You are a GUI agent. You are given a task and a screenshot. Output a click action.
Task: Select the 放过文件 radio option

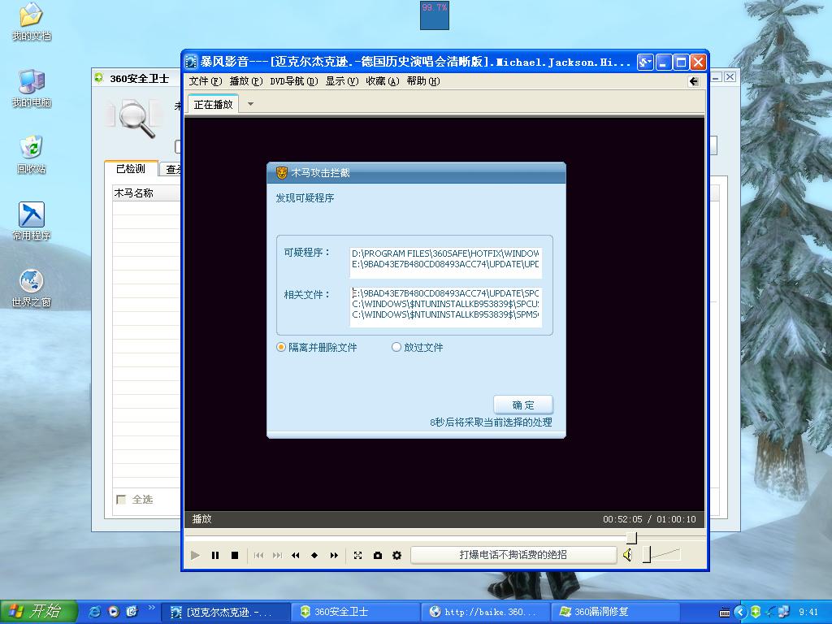[x=417, y=348]
